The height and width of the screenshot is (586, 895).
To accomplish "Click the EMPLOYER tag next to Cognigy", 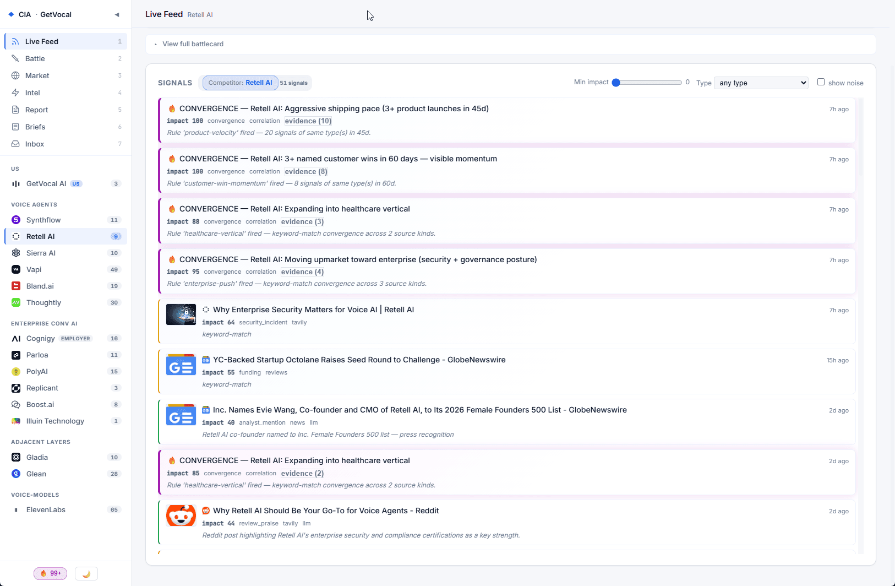I will pyautogui.click(x=75, y=339).
